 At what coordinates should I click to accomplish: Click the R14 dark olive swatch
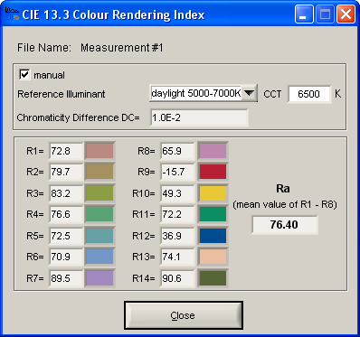tap(213, 278)
